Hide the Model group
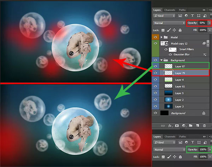Viewport: 212px width, 167px height. (155, 37)
